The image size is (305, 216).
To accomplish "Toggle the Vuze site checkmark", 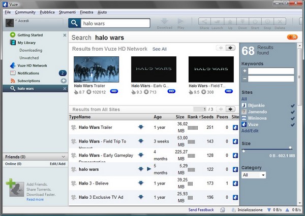I will point(293,125).
